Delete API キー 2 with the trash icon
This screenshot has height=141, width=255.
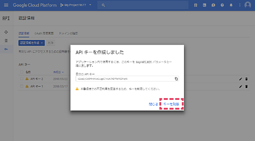click(246, 79)
